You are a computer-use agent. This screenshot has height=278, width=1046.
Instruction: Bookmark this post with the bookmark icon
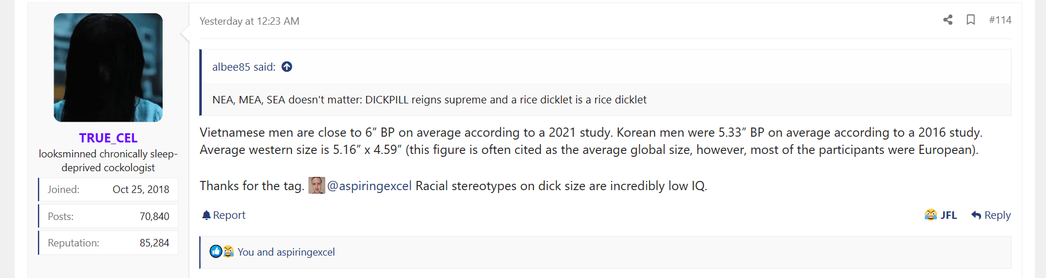(x=971, y=20)
